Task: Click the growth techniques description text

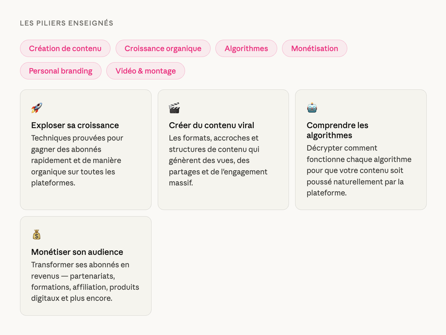Action: [77, 160]
